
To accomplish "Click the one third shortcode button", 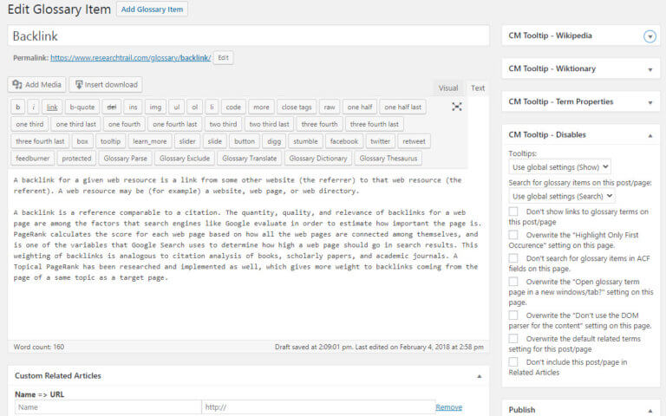I will click(29, 124).
